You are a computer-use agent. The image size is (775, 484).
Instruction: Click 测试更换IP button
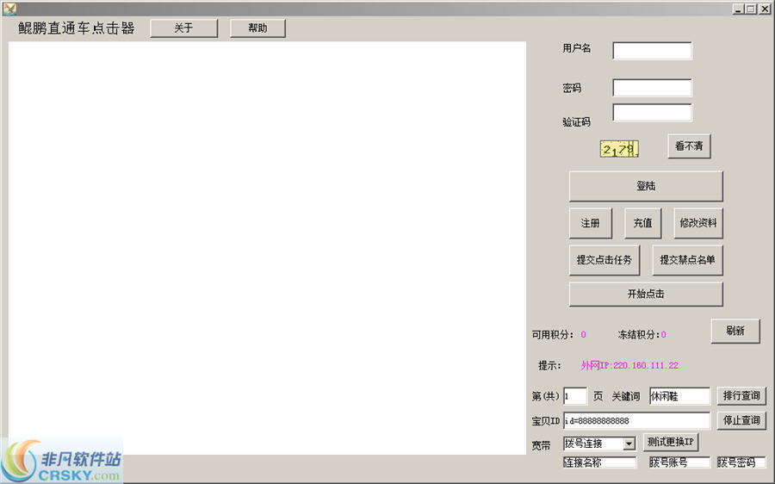(x=670, y=442)
